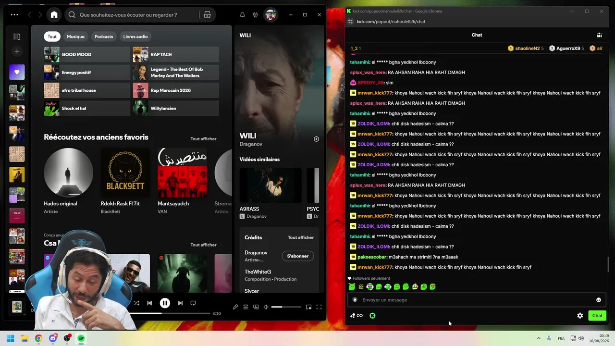Go forward in Spotify navigation
The width and height of the screenshot is (615, 346).
click(40, 15)
